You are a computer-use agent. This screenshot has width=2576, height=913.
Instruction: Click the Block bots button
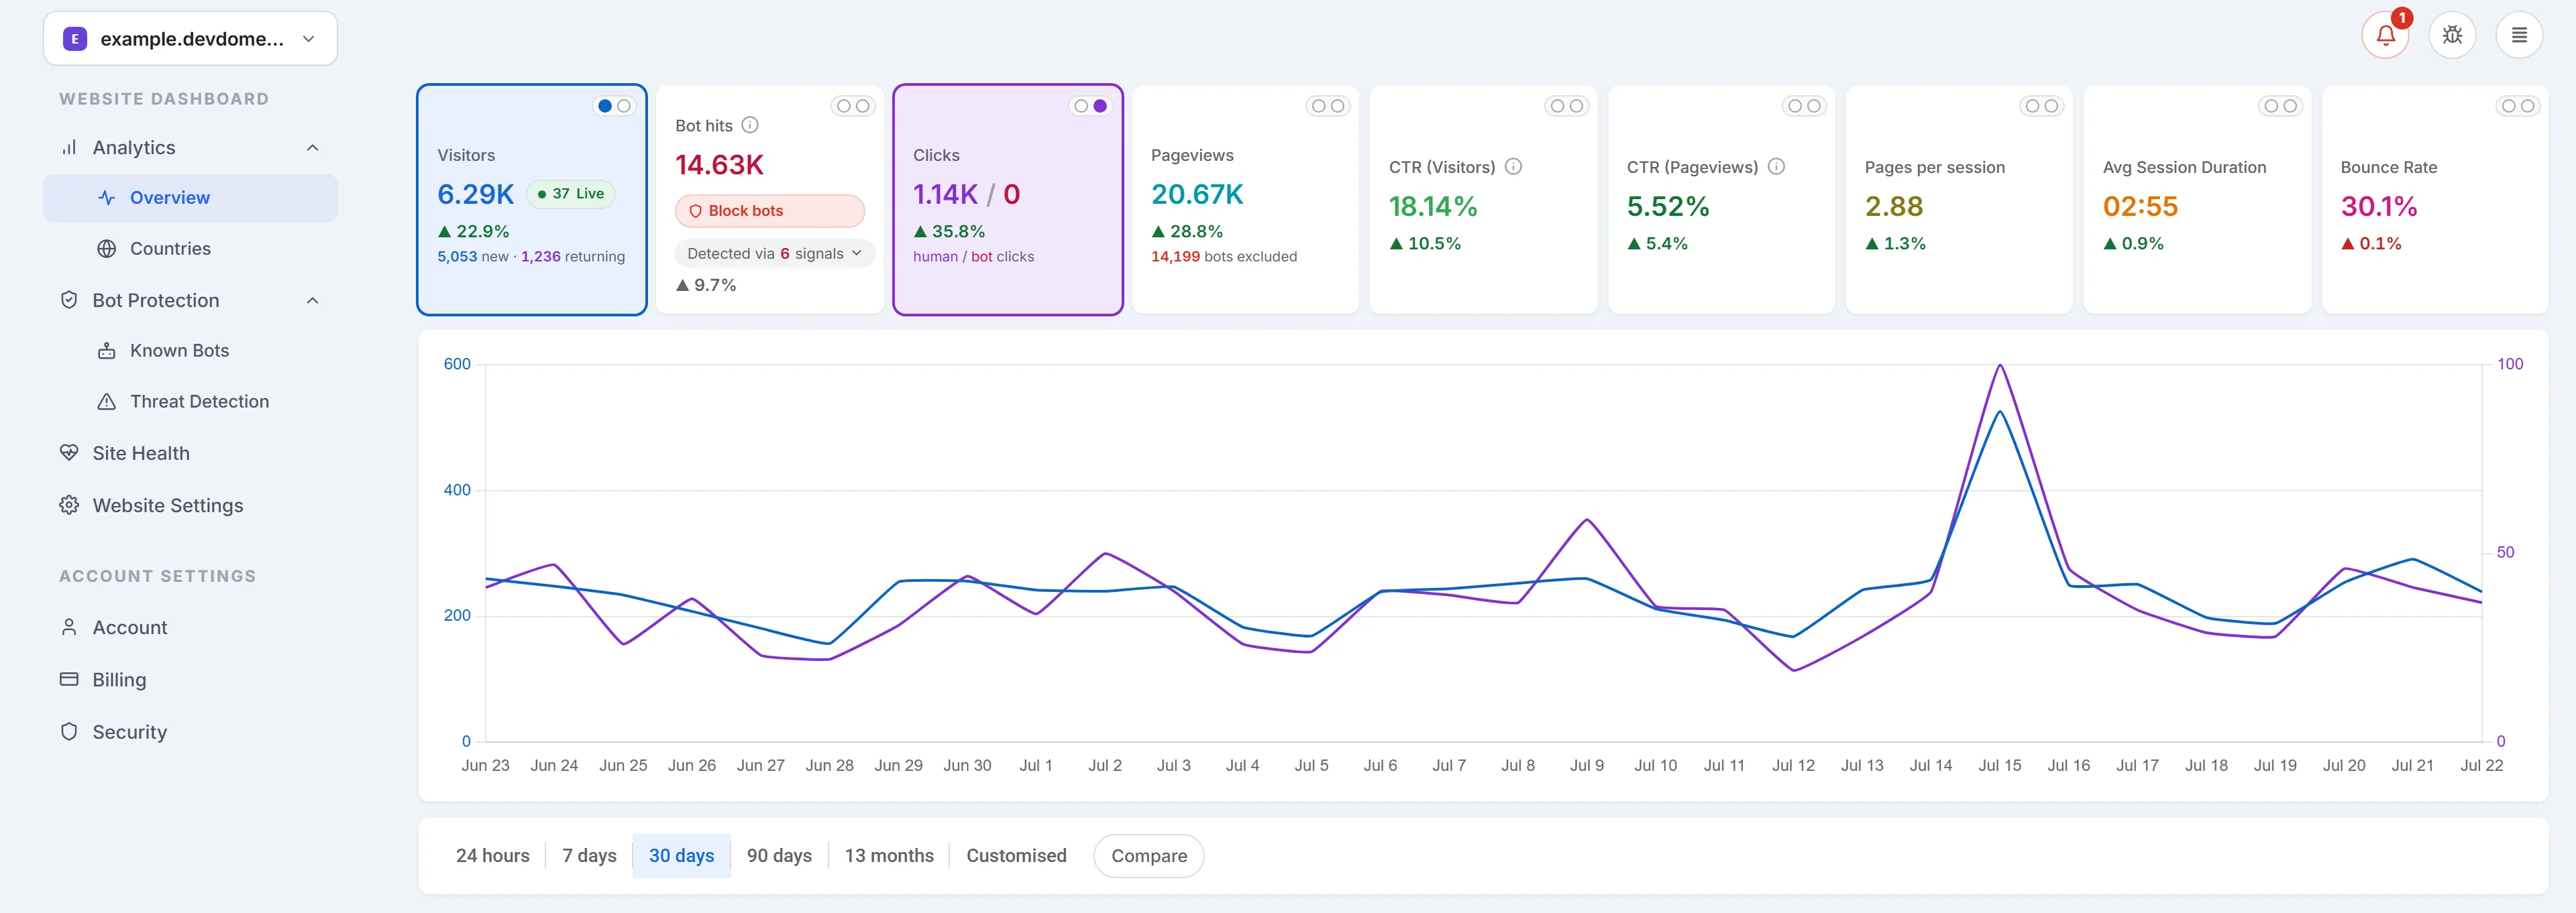click(x=769, y=210)
